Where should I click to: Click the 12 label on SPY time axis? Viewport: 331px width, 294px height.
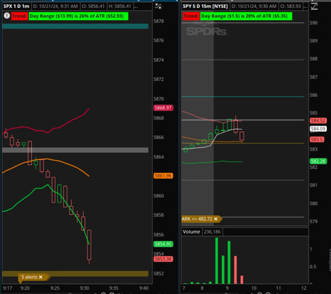pos(304,288)
